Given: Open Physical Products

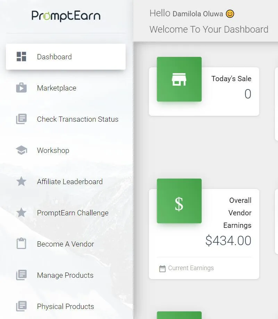Looking at the screenshot, I should coord(66,307).
